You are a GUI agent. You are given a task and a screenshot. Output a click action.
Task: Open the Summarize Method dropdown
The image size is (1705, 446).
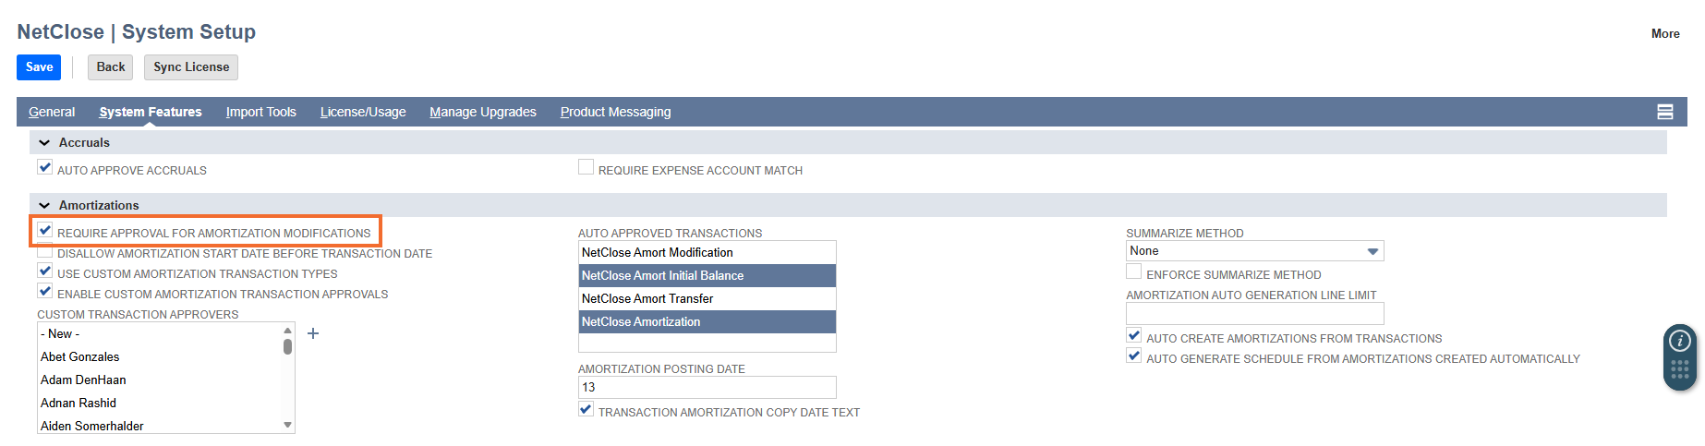pyautogui.click(x=1254, y=251)
